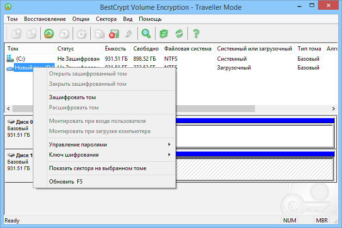Click the Системный cell in first row
Screen dimensions: 342x228
(x=232, y=59)
